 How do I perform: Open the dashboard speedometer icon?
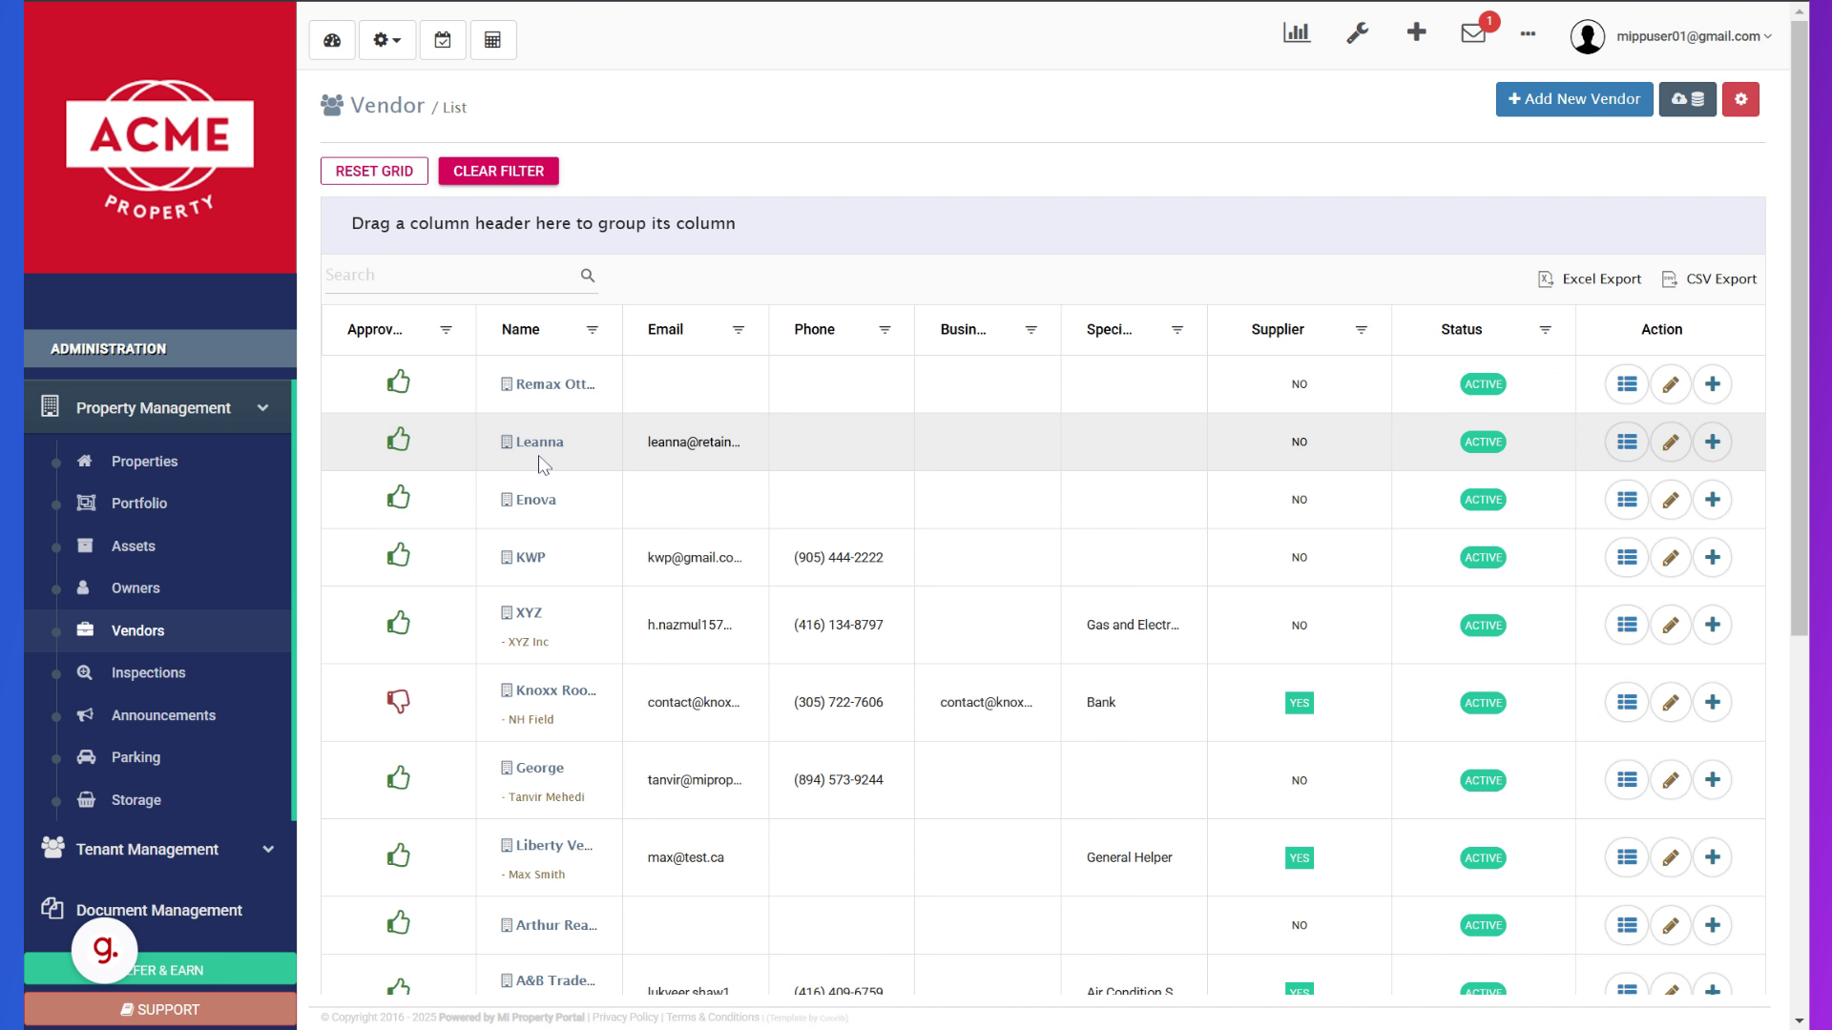[332, 40]
